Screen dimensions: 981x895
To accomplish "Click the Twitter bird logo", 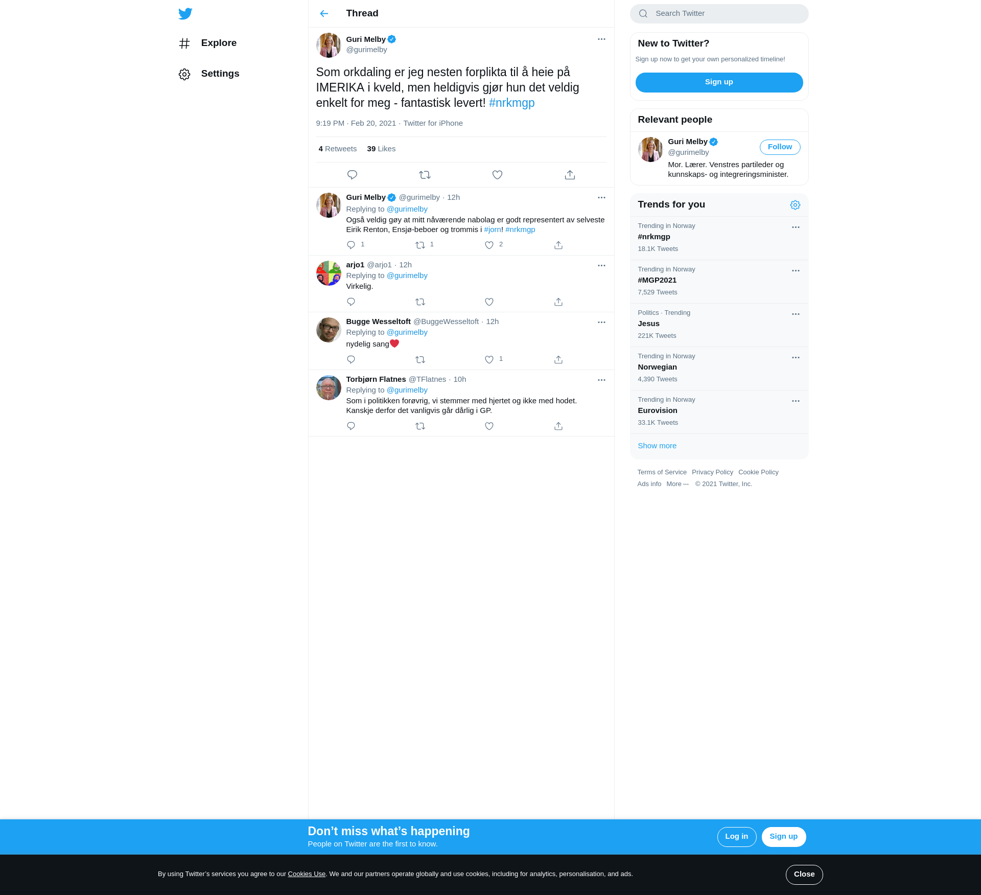I will pyautogui.click(x=185, y=13).
